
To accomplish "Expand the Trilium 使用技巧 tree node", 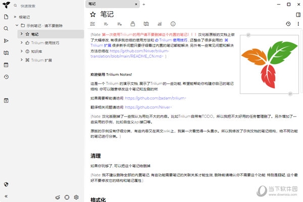I will (x=21, y=43).
